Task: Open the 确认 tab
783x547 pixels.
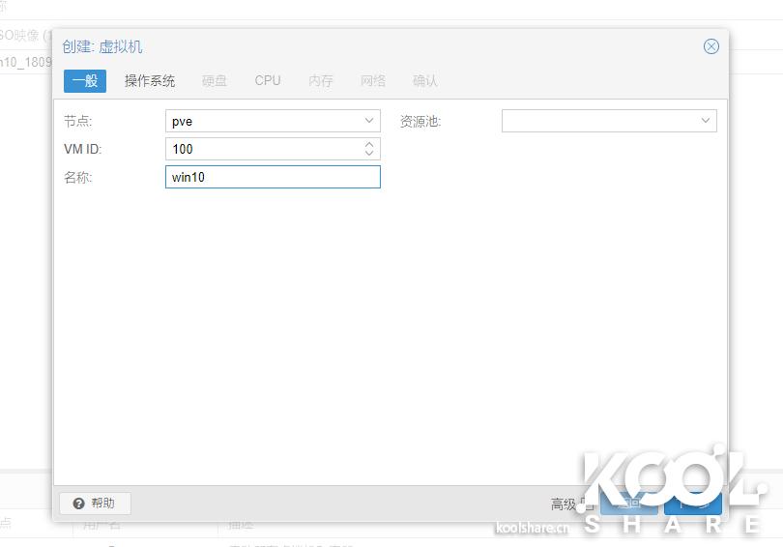Action: (x=425, y=81)
